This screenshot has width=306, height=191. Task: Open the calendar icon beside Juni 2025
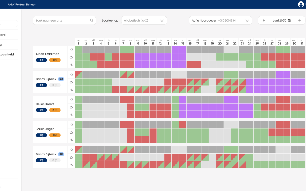pyautogui.click(x=289, y=20)
